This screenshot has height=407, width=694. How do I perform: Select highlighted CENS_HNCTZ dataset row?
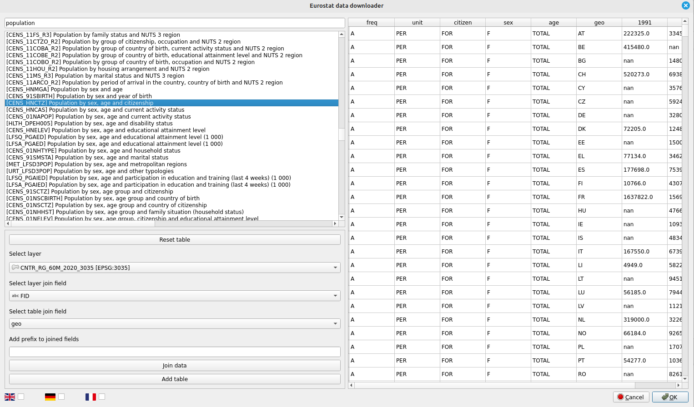pyautogui.click(x=171, y=103)
